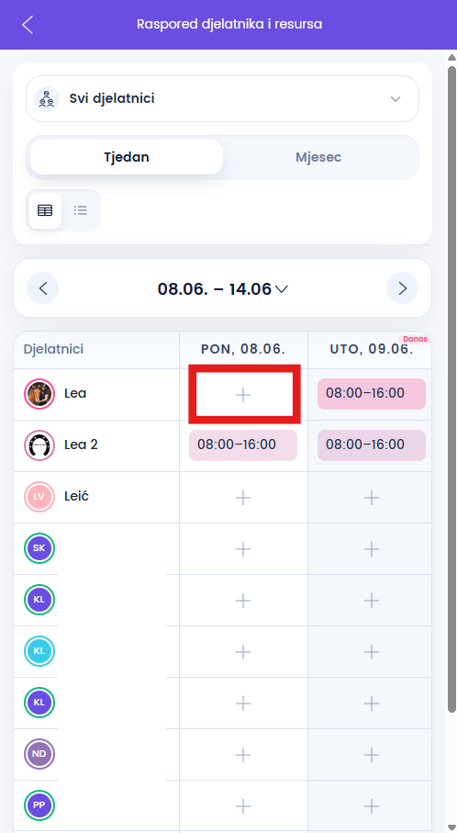Expand the 08.06. – 14.06 date picker
Image resolution: width=457 pixels, height=833 pixels.
click(222, 289)
